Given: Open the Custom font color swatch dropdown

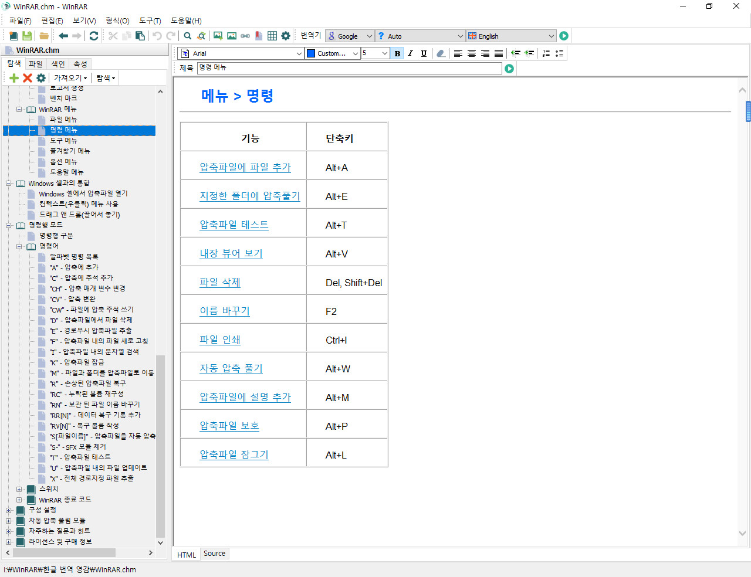Looking at the screenshot, I should tap(332, 53).
